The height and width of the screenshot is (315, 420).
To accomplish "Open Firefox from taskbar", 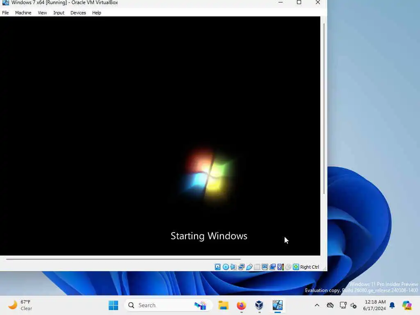I will click(241, 305).
